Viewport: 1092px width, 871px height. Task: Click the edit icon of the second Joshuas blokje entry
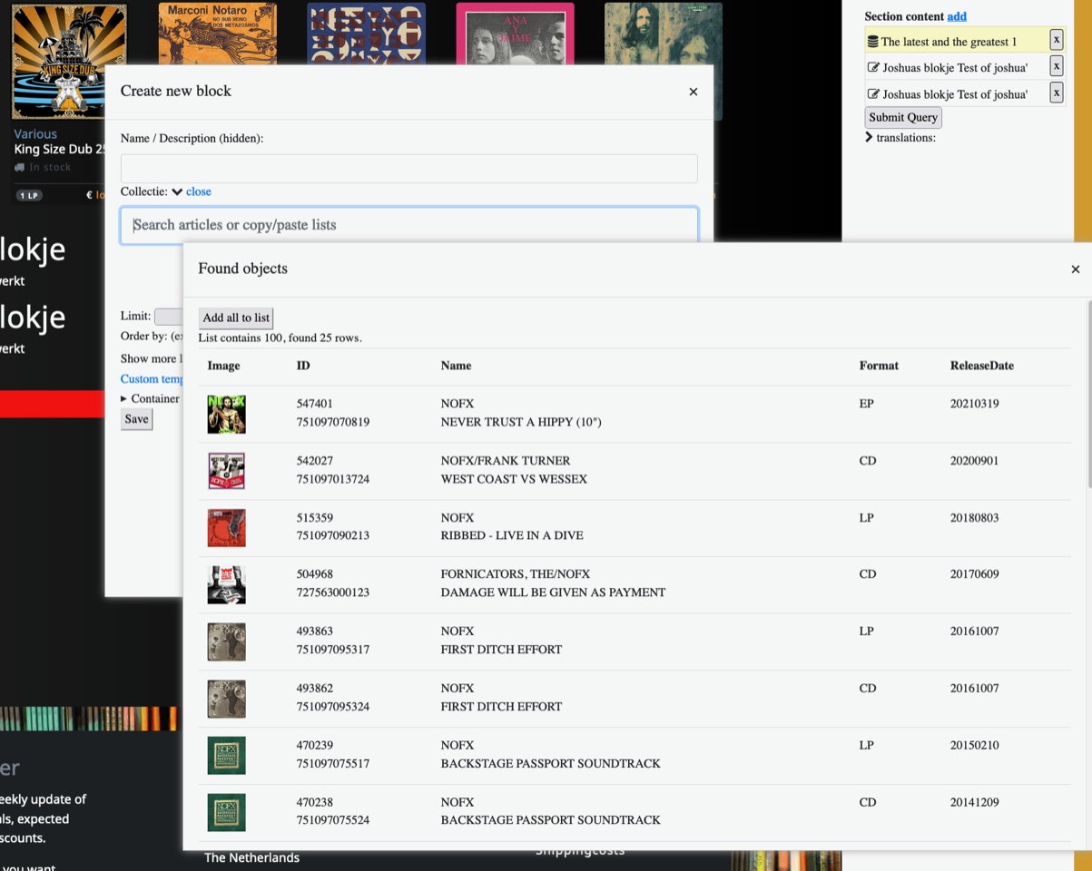tap(873, 94)
